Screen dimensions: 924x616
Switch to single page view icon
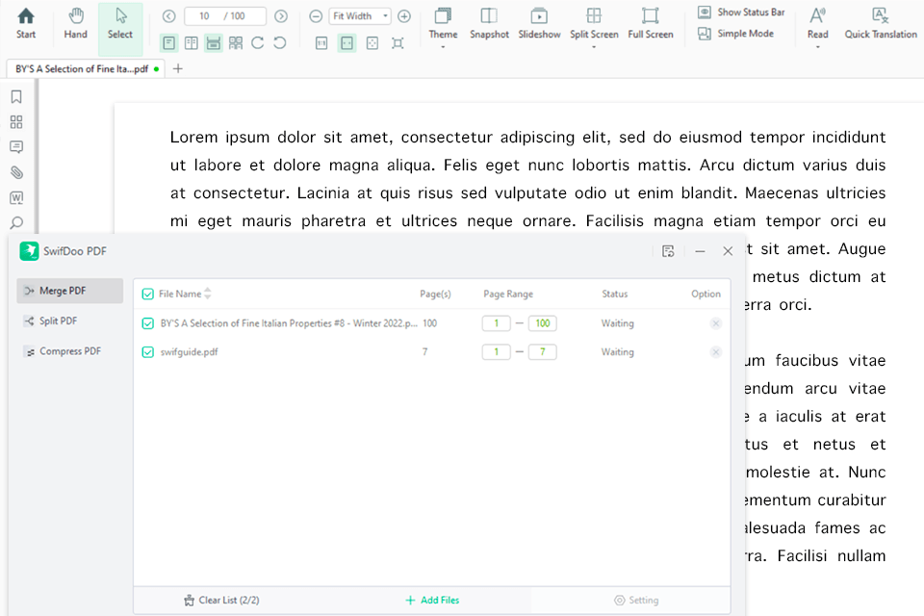[x=169, y=43]
